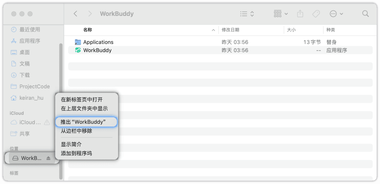This screenshot has height=184, width=380.
Task: Click the green WorkBuddy app icon
Action: [x=78, y=50]
